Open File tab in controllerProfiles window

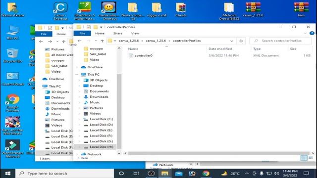[82, 33]
